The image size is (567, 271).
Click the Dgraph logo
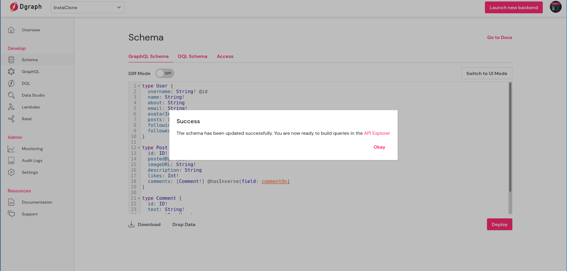click(26, 7)
